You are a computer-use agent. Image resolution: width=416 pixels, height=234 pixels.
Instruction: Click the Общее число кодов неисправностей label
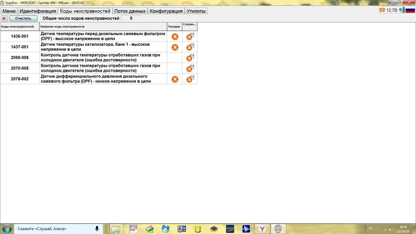(81, 19)
